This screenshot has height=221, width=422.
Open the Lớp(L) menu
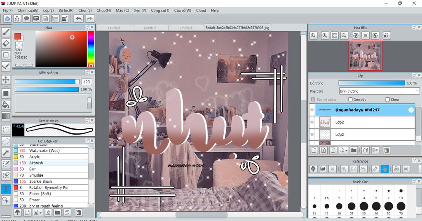pyautogui.click(x=49, y=10)
